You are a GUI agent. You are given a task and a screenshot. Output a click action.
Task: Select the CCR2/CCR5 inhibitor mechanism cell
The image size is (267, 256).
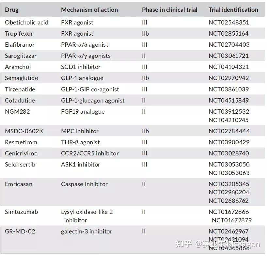[90, 153]
